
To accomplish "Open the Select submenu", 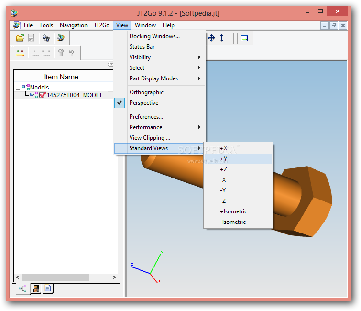I will pos(159,68).
